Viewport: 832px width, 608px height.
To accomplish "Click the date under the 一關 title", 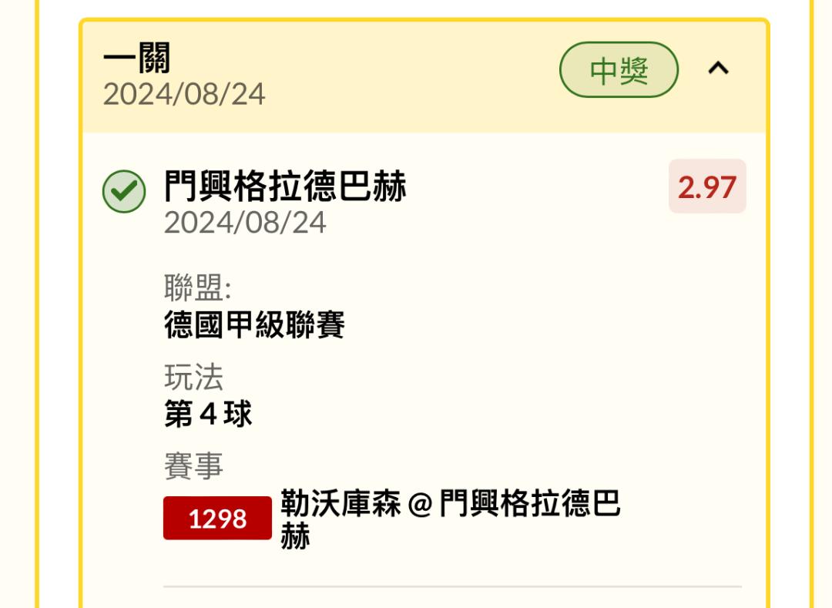I will 184,95.
